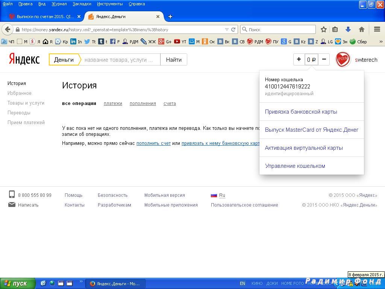Show more bookmarks via the chevron
Viewport: 385px width, 289px height.
click(381, 41)
